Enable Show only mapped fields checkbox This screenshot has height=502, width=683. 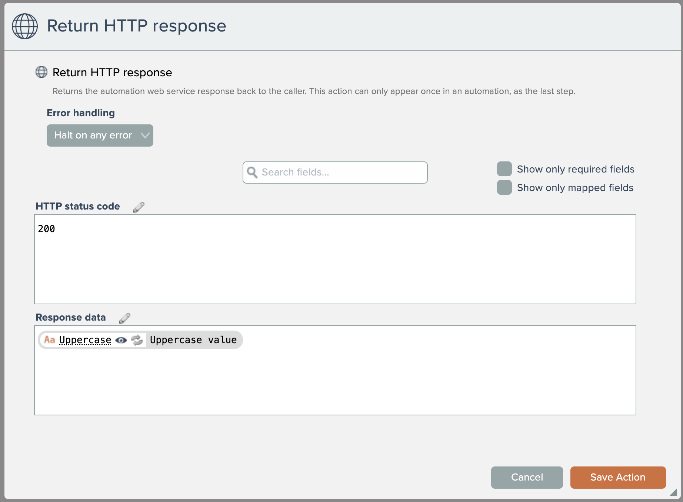click(x=504, y=187)
